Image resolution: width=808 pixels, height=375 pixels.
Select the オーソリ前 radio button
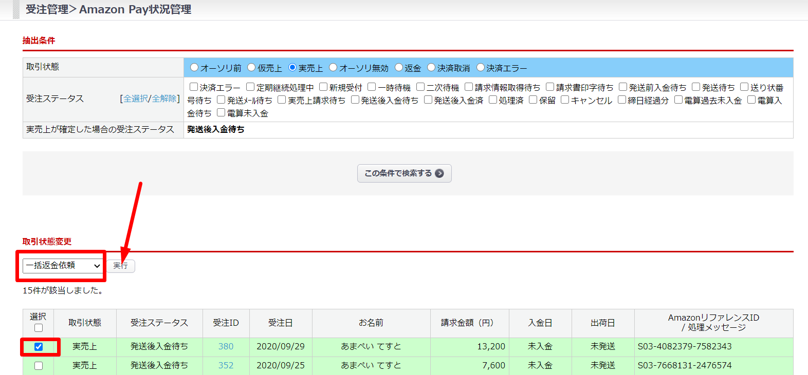pos(194,68)
